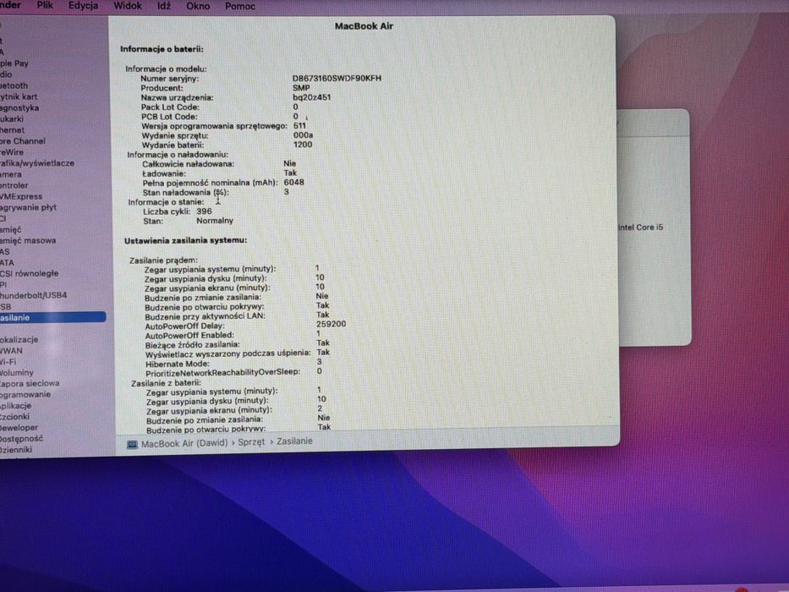Image resolution: width=789 pixels, height=592 pixels.
Task: Click AutoPowerOff Delay value 259200
Action: pos(331,324)
